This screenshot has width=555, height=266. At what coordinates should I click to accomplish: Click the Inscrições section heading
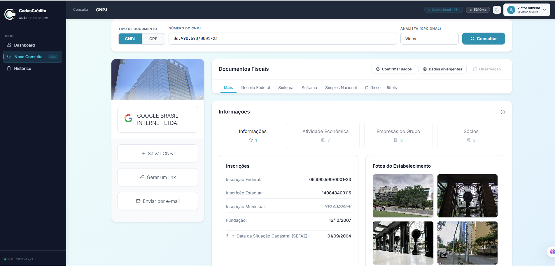point(238,166)
